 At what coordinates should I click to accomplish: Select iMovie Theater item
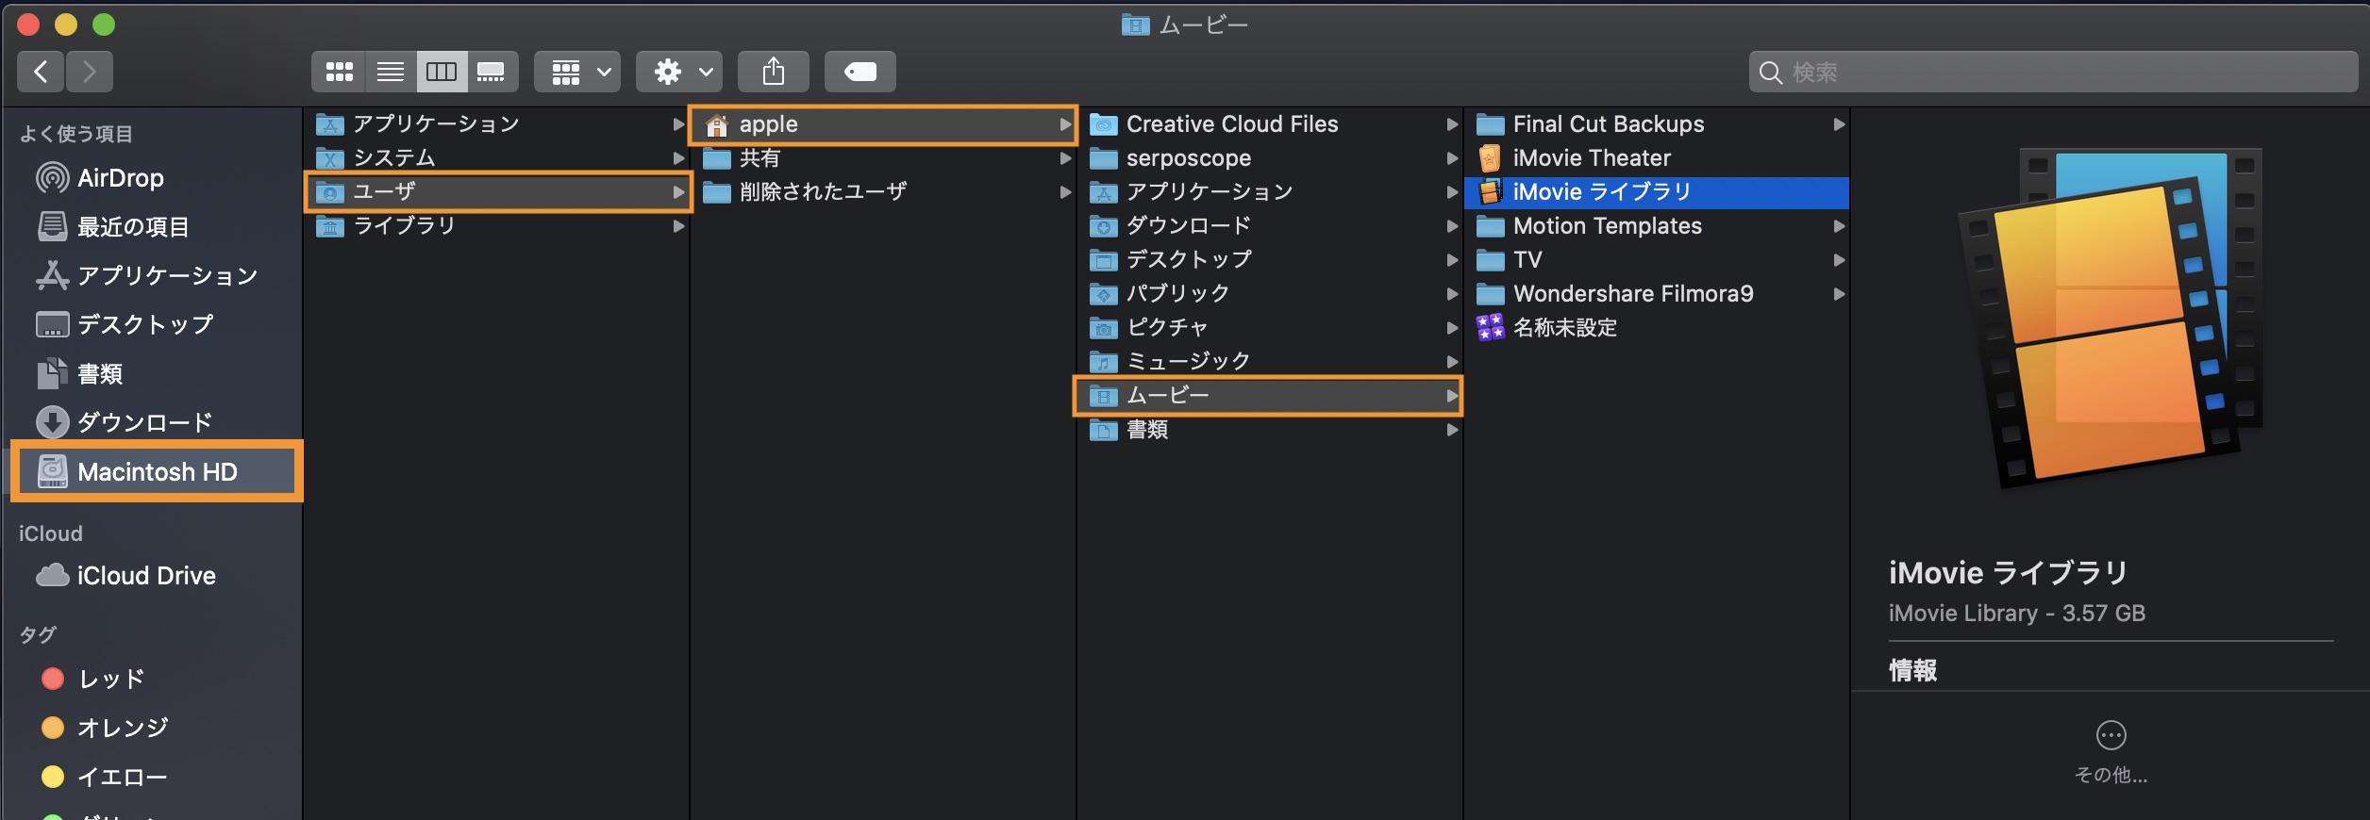(1657, 158)
